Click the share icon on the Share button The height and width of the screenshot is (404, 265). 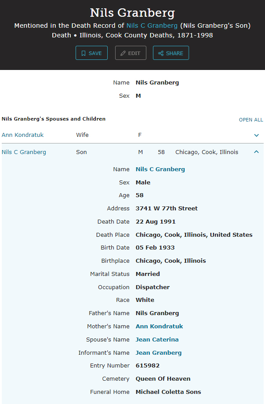pyautogui.click(x=161, y=53)
